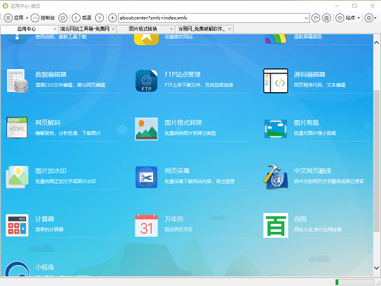The width and height of the screenshot is (381, 286).
Task: Click the 网页解码 HTML icon
Action: [17, 128]
